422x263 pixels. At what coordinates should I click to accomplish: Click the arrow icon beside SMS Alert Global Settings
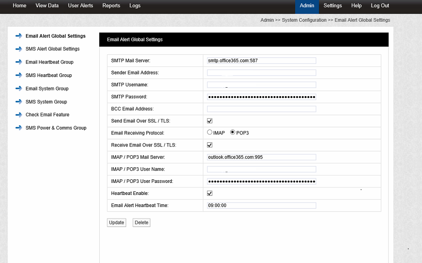(19, 49)
